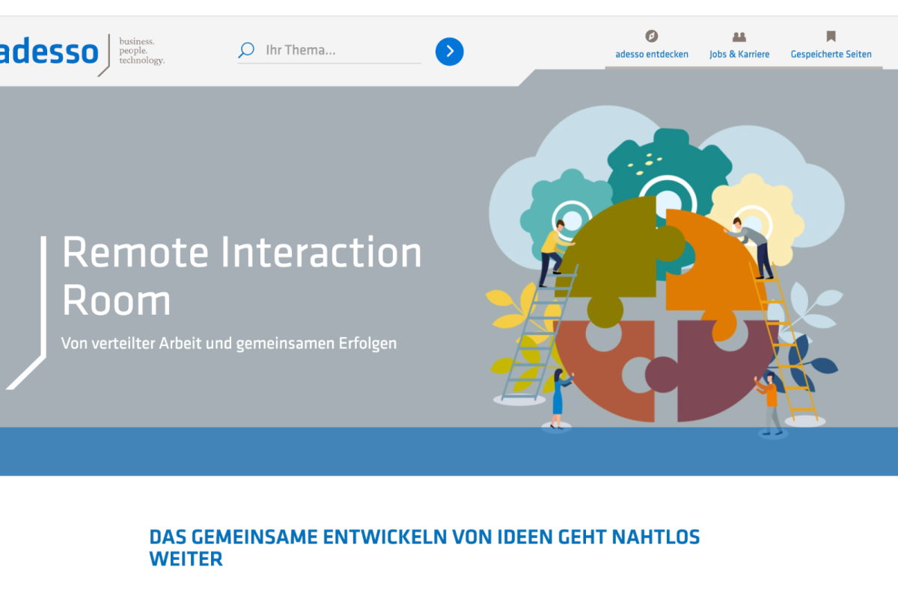This screenshot has height=598, width=898.
Task: Click the compass icon above adesso entdecken
Action: coord(652,36)
